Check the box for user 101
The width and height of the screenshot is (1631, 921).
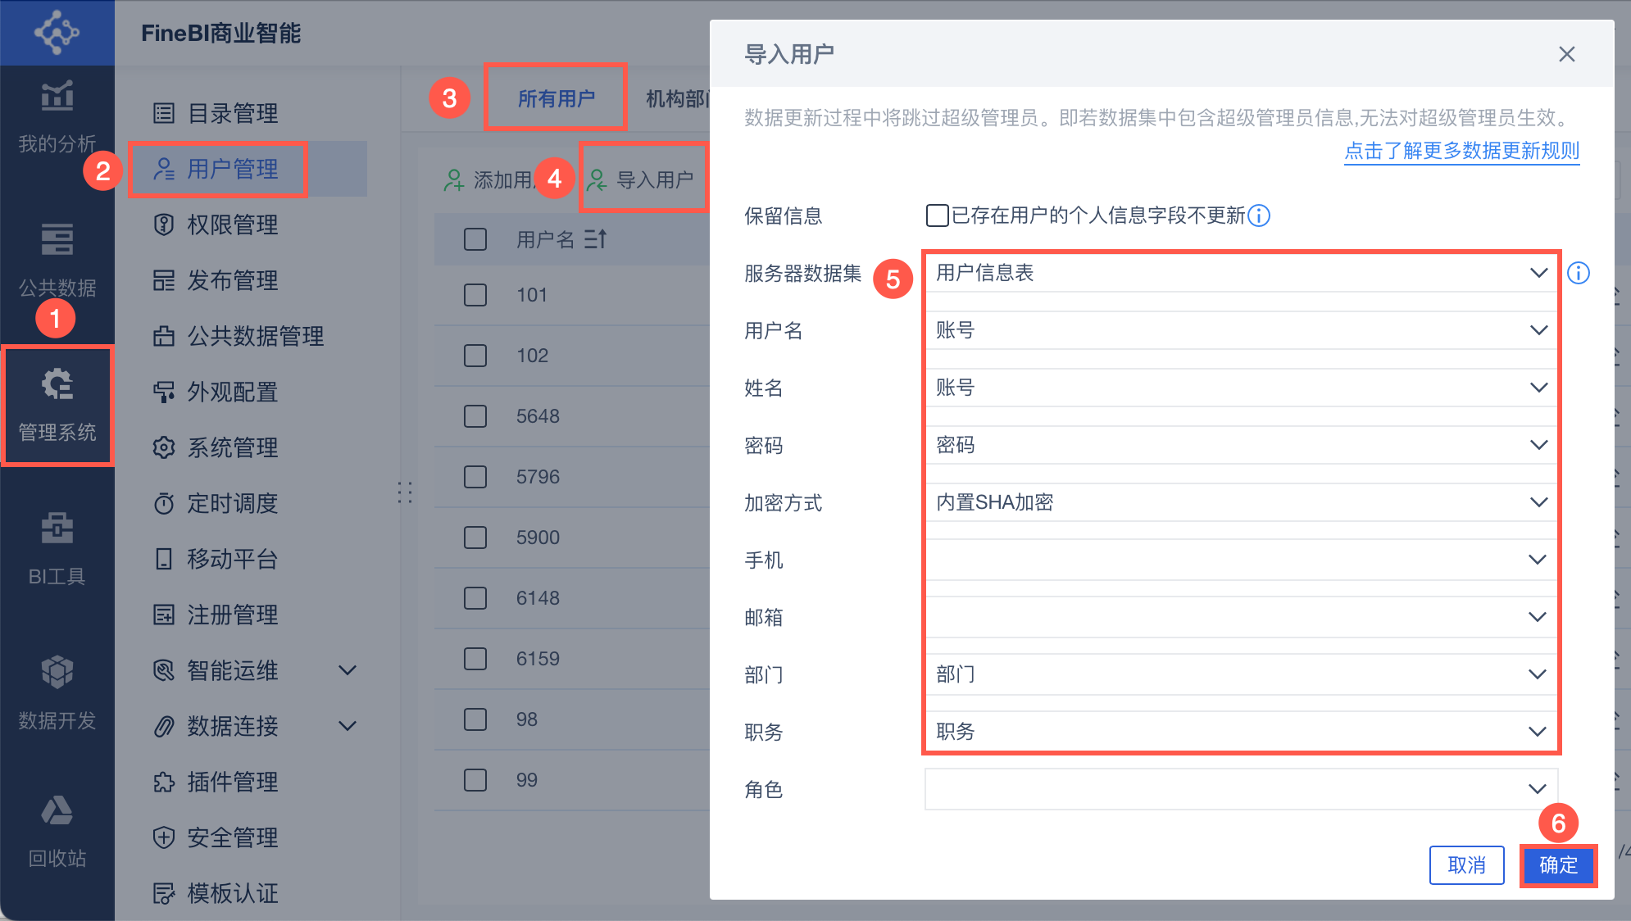[475, 295]
